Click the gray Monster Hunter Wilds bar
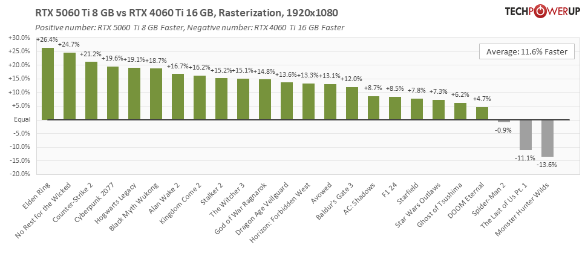Image resolution: width=585 pixels, height=256 pixels. click(x=547, y=139)
